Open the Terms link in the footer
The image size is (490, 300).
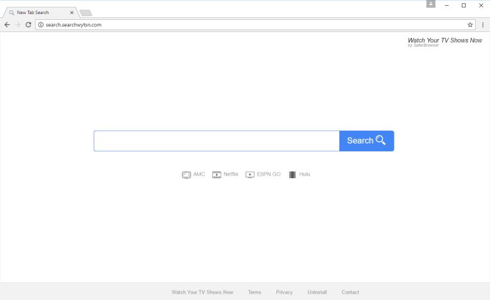[255, 292]
